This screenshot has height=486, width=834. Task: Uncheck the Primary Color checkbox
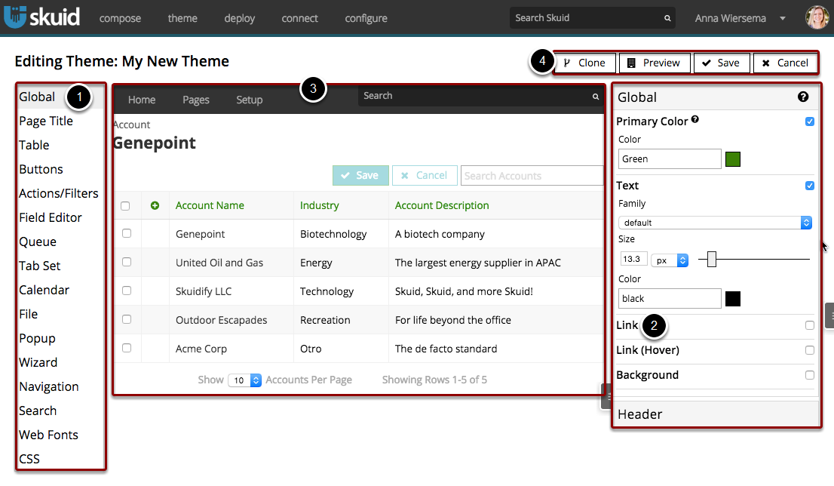[x=810, y=121]
